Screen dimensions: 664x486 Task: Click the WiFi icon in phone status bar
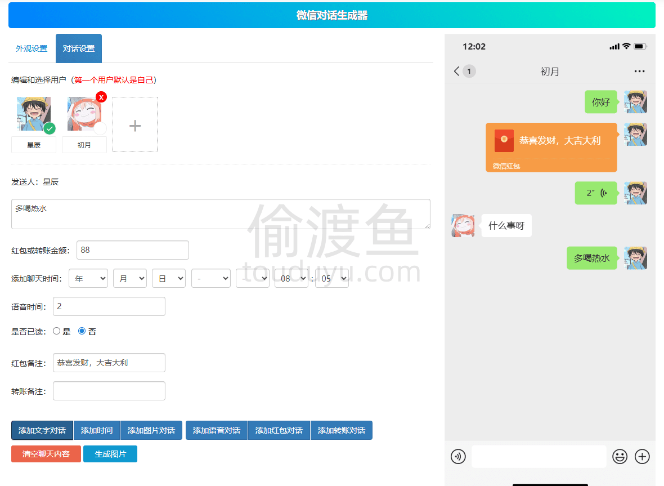point(626,46)
